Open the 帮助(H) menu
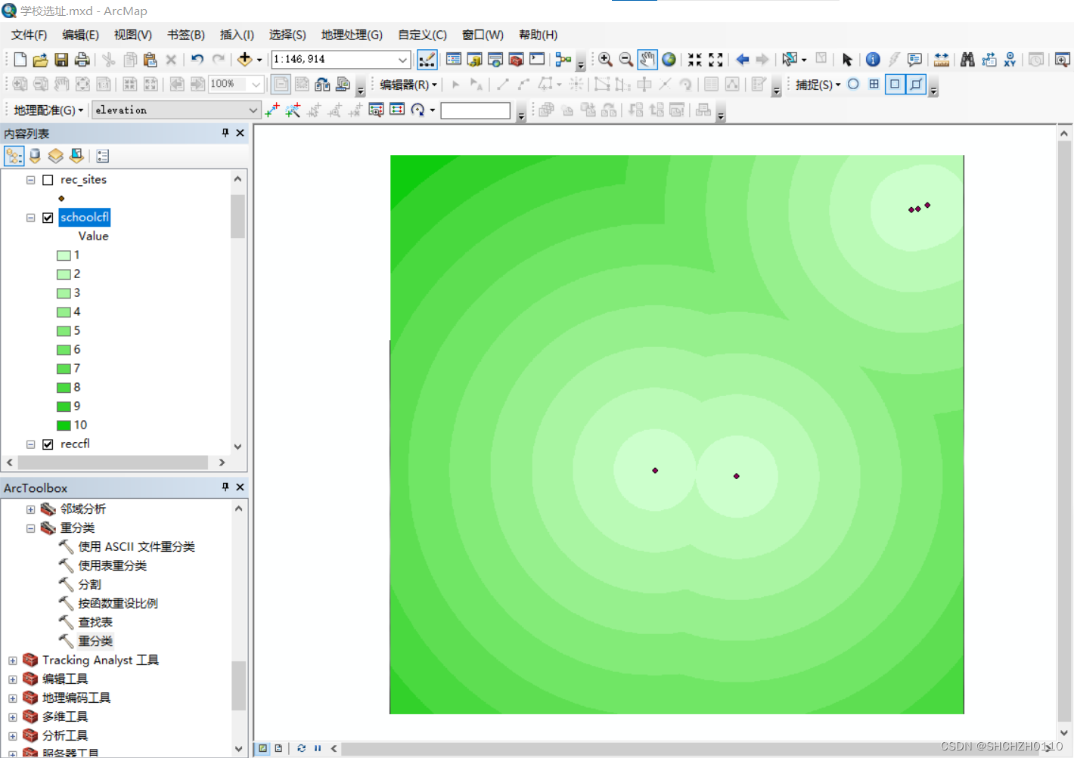1074x758 pixels. coord(539,35)
